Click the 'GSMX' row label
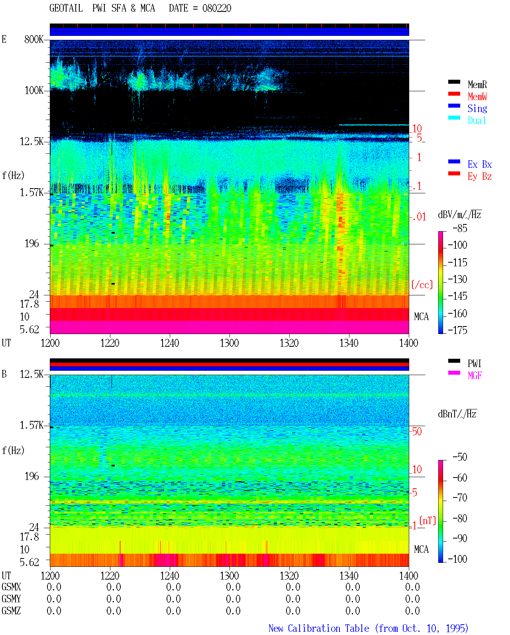This screenshot has height=635, width=510. [11, 587]
